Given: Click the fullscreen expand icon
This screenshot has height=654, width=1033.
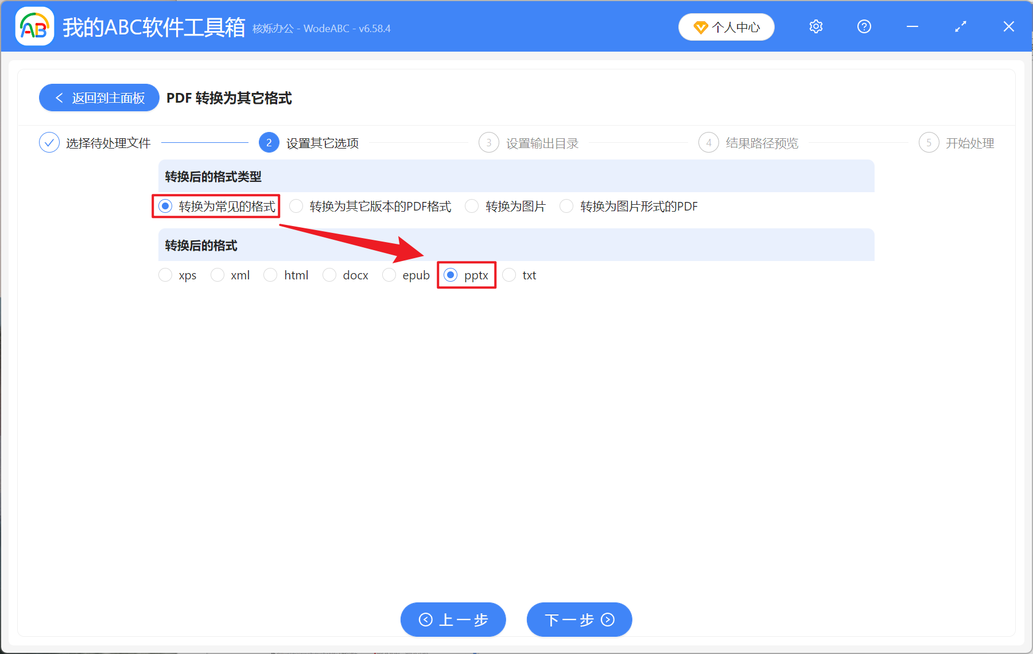Looking at the screenshot, I should click(960, 26).
